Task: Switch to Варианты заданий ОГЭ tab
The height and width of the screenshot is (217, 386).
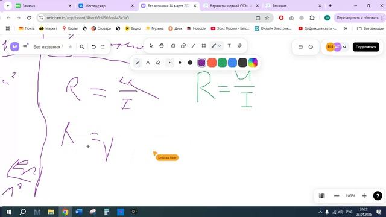Action: [x=231, y=5]
